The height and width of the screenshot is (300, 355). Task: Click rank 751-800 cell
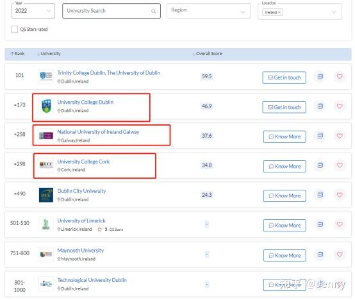click(x=20, y=253)
